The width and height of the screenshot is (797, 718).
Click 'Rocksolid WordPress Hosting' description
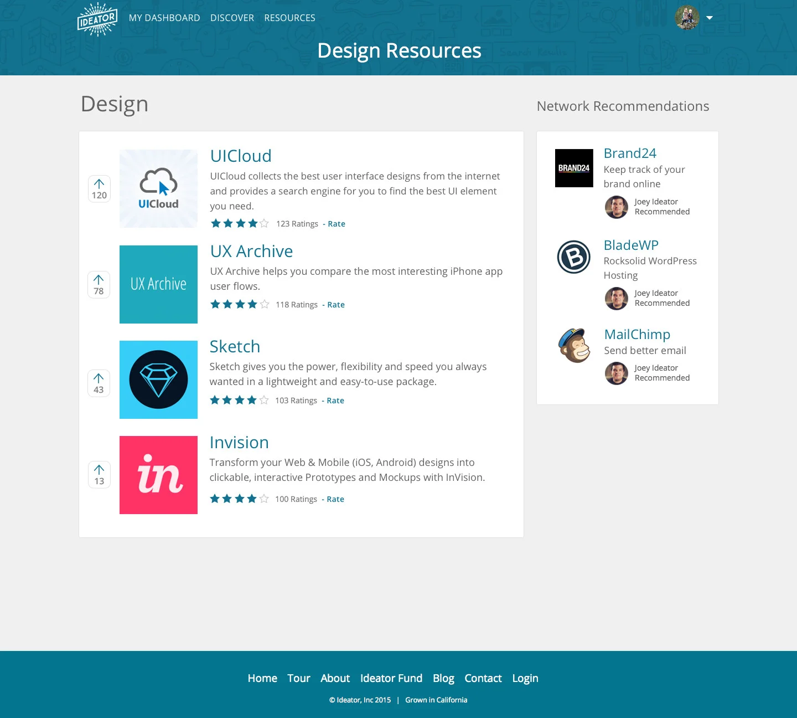pos(650,268)
